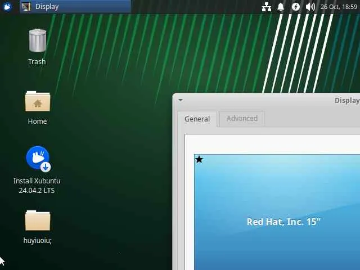The height and width of the screenshot is (270, 360).
Task: Select the Trash desktop icon
Action: click(x=37, y=47)
